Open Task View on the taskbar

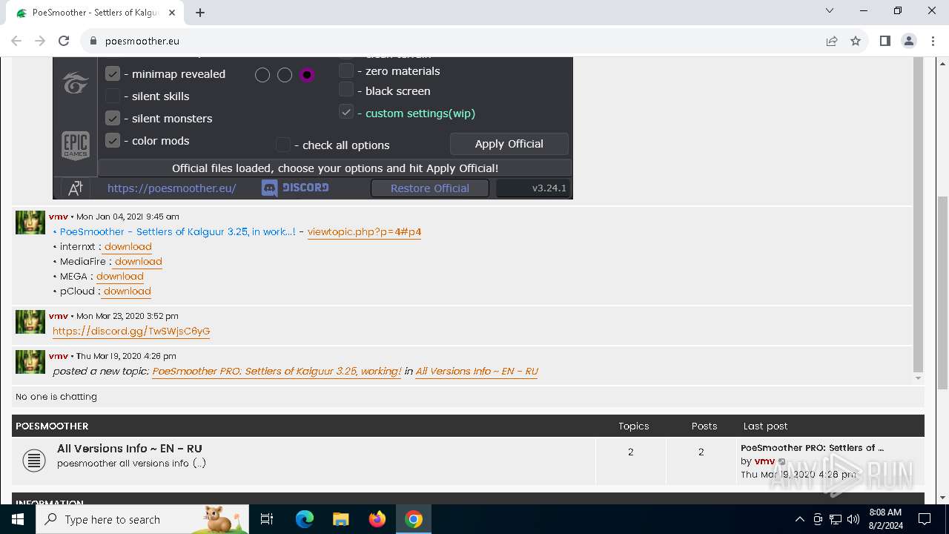coord(267,519)
